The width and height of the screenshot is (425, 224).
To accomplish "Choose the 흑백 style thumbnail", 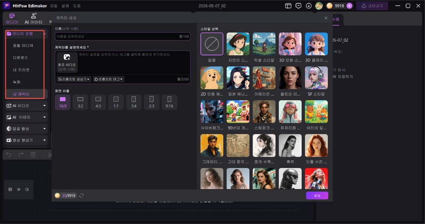I will point(290,146).
